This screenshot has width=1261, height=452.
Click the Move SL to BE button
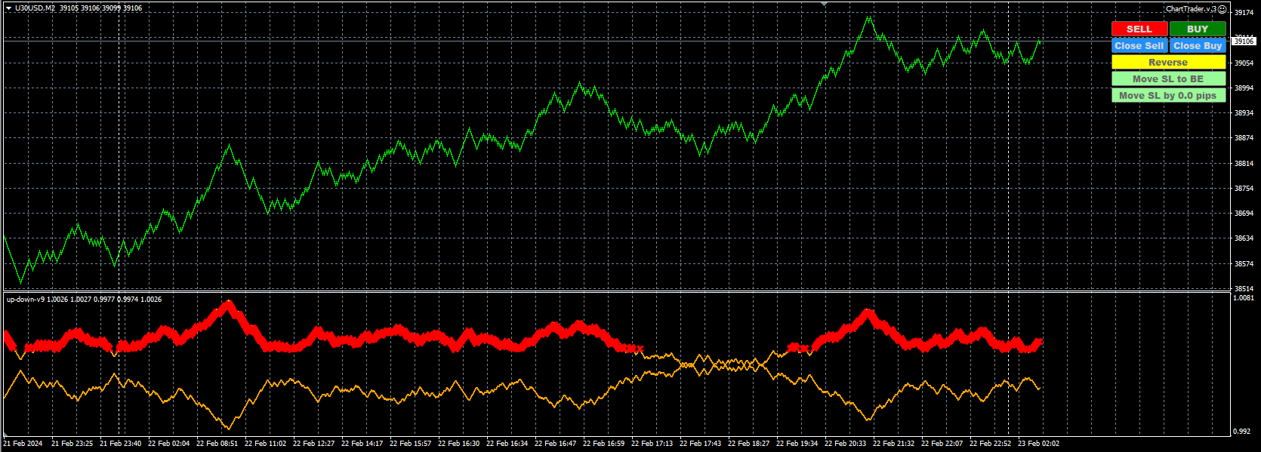1168,78
